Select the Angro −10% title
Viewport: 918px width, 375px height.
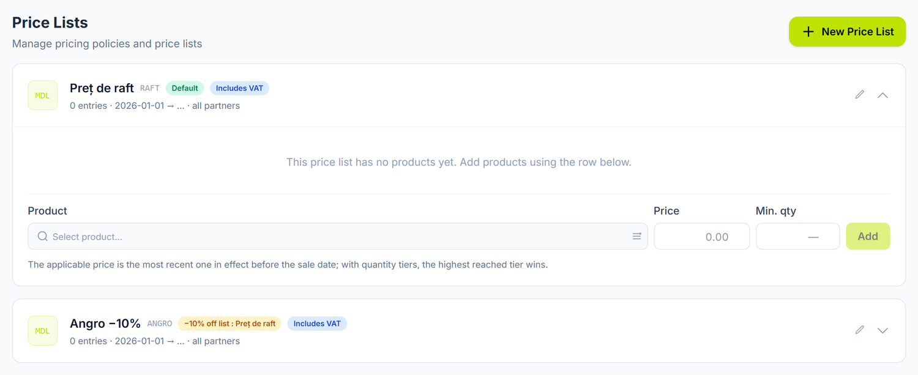[x=105, y=324]
